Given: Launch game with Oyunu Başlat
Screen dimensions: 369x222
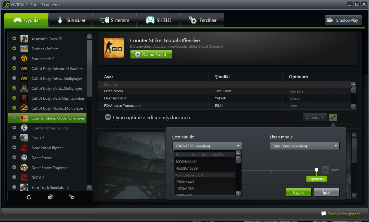Looking at the screenshot, I should 151,54.
